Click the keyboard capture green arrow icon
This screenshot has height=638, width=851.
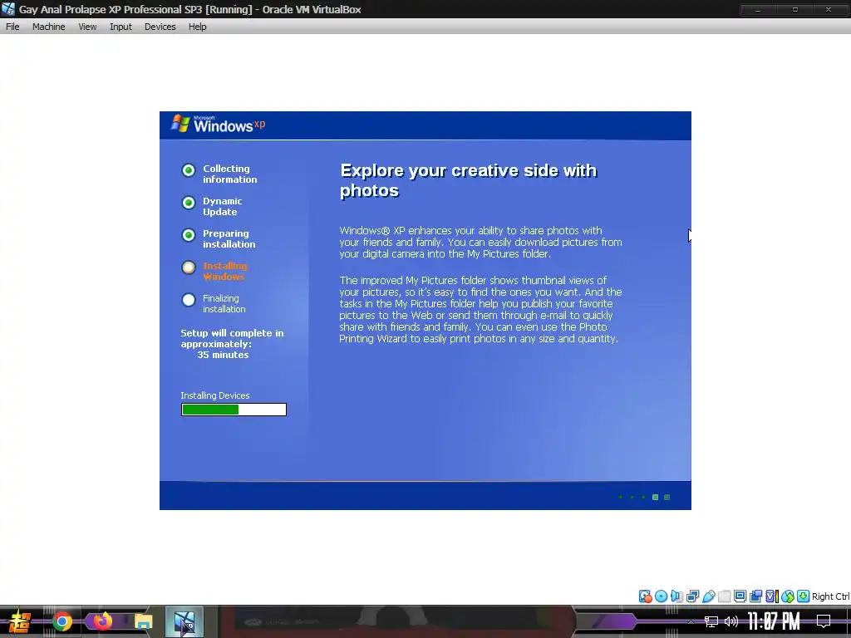tap(804, 596)
